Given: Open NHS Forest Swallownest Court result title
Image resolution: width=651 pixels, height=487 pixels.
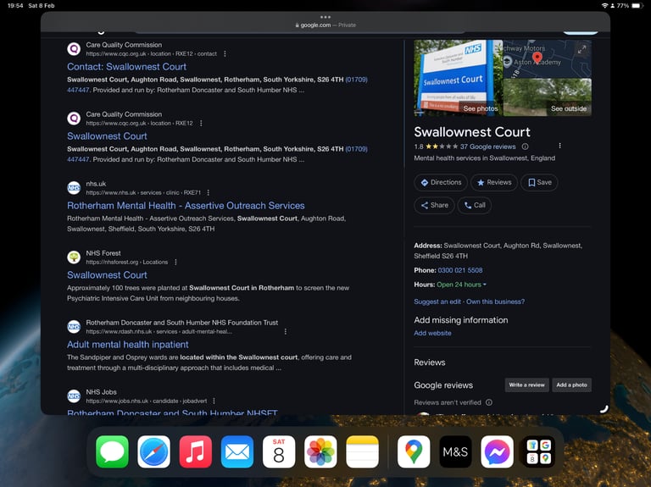Looking at the screenshot, I should 107,275.
